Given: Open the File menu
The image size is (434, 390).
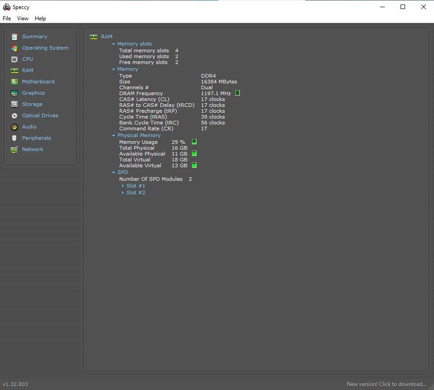Looking at the screenshot, I should [x=7, y=19].
